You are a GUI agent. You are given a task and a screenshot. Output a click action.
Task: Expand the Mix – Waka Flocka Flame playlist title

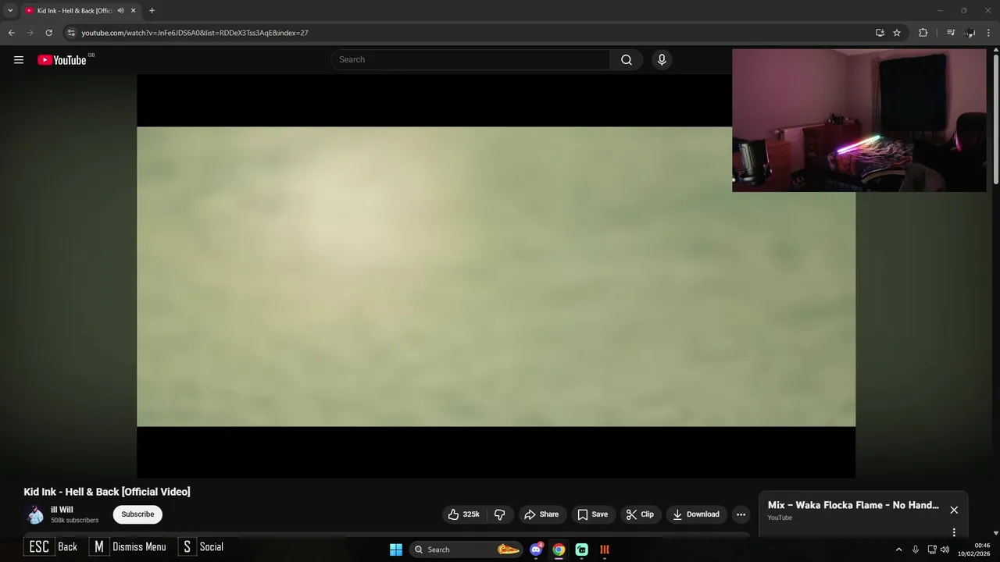pyautogui.click(x=853, y=505)
